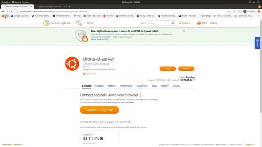Click the orange AWS cube icon
The width and height of the screenshot is (262, 147).
pos(199,23)
